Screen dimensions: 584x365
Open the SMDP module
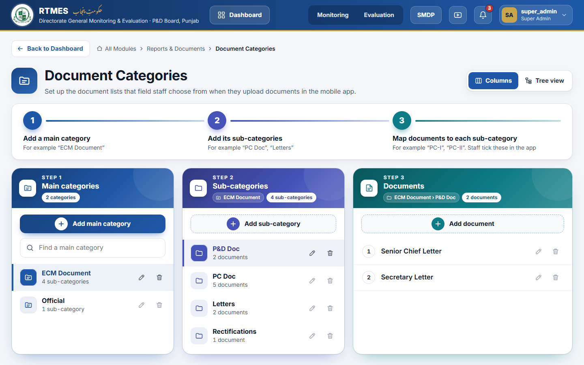(426, 15)
